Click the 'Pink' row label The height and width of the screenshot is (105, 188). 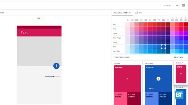click(x=114, y=29)
